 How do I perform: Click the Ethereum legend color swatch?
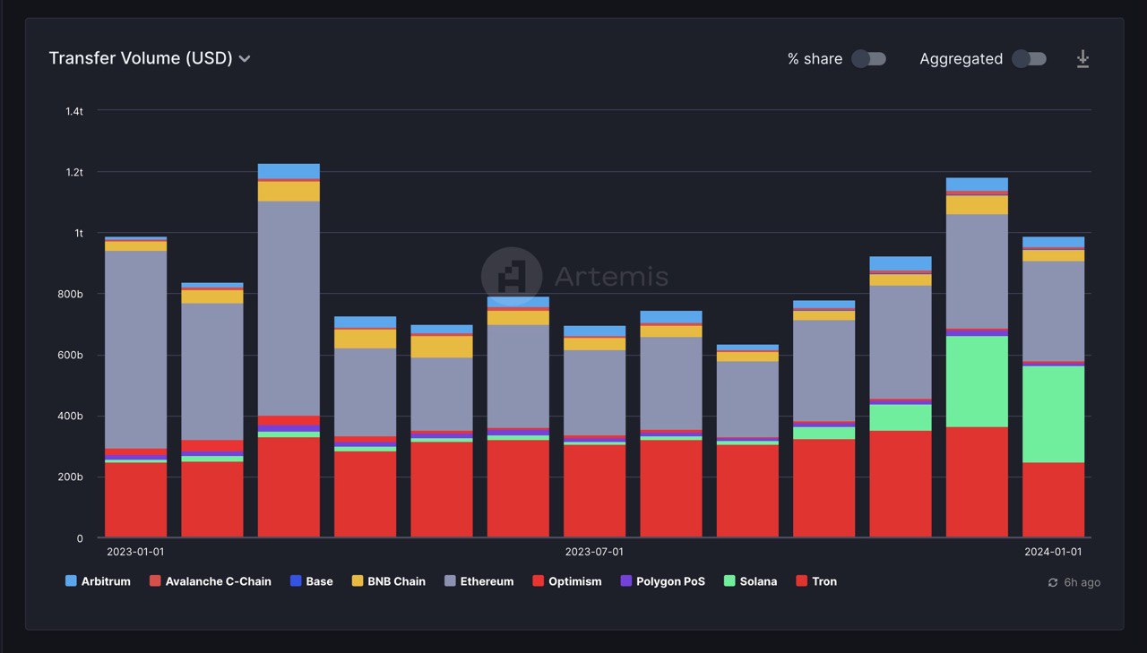[451, 581]
